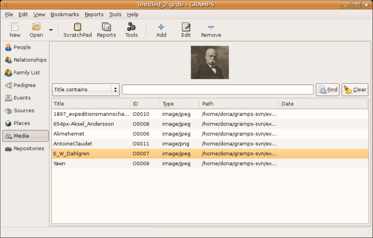Click the search text input field
This screenshot has width=373, height=238.
217,90
